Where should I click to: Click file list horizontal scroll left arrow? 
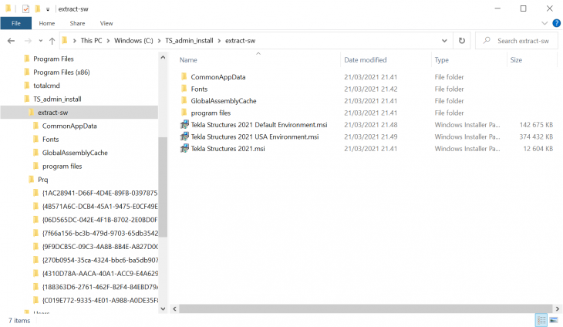pyautogui.click(x=174, y=308)
